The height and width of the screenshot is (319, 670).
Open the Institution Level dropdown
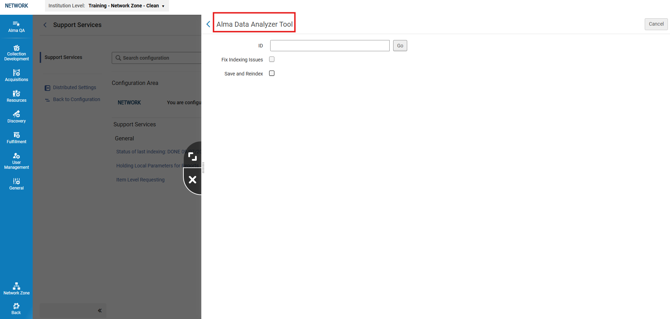pos(126,6)
